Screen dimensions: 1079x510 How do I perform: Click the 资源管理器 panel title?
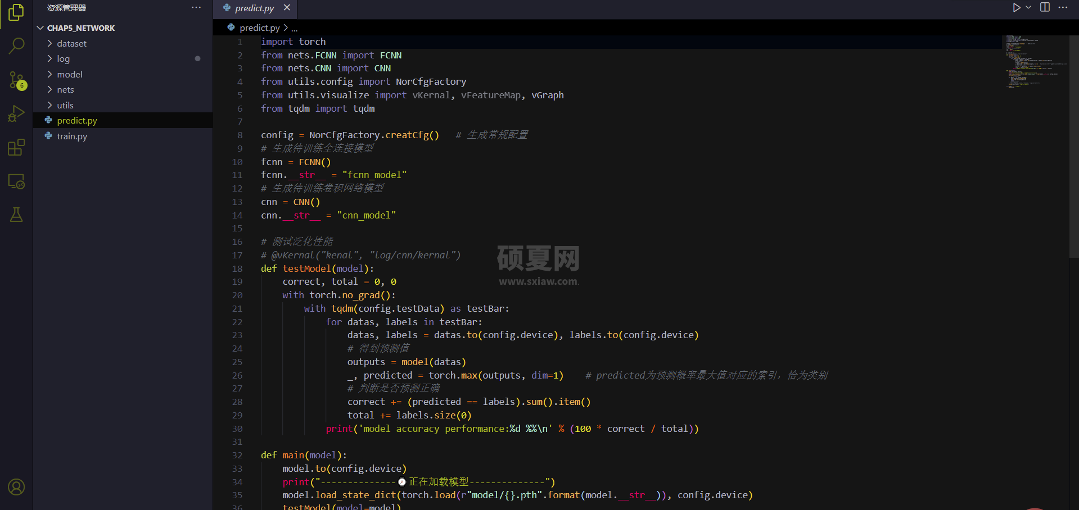66,8
